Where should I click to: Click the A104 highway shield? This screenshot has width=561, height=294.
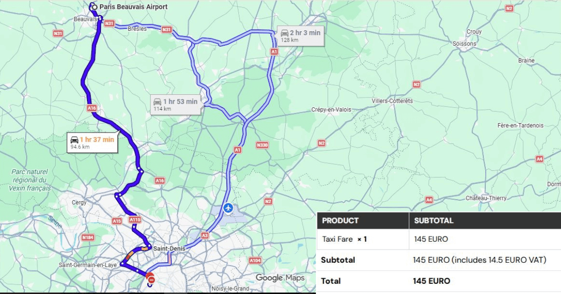pos(255,260)
